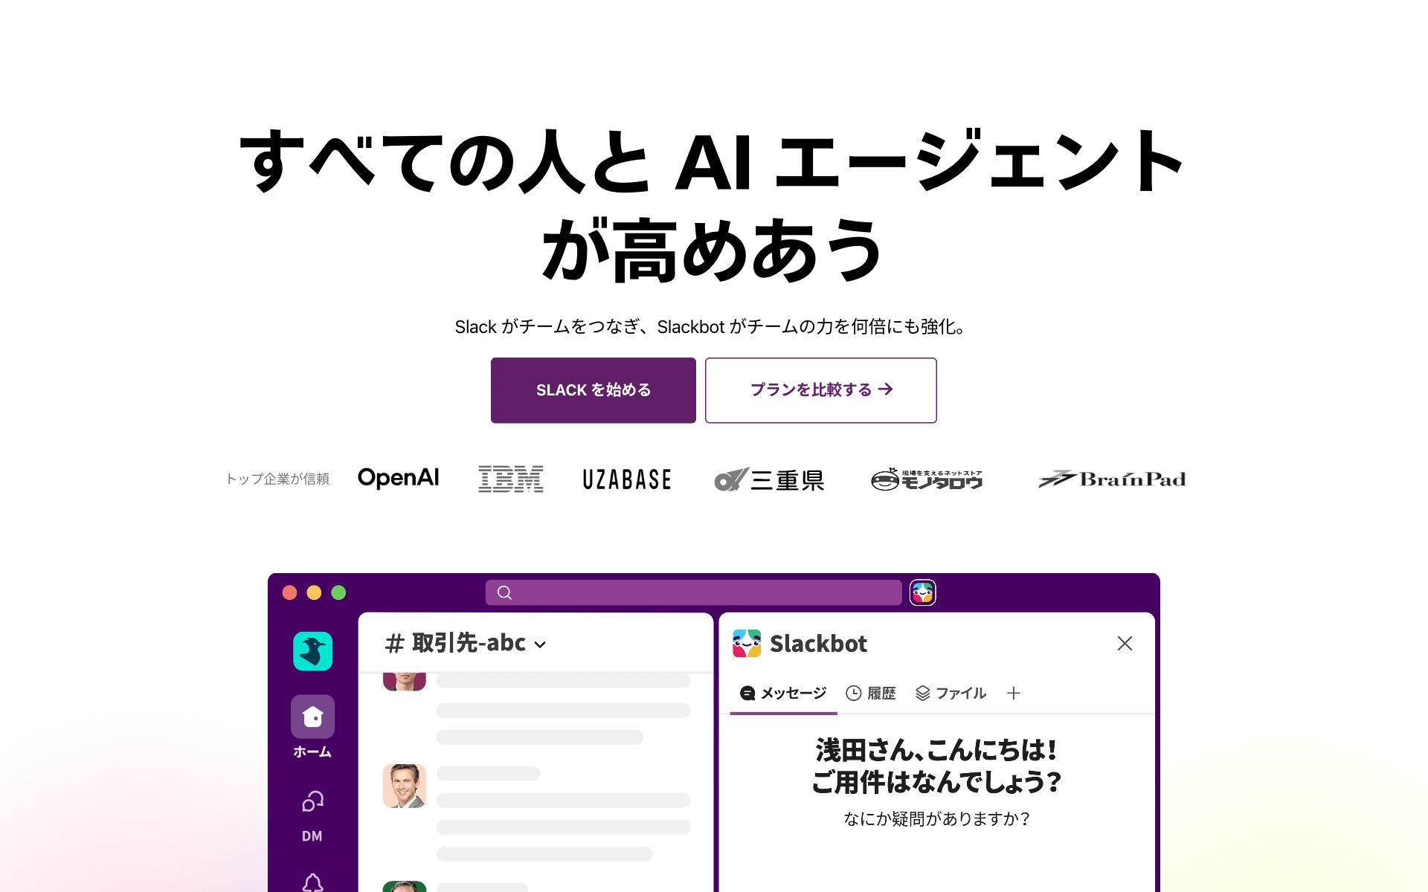Image resolution: width=1428 pixels, height=892 pixels.
Task: Click the # 取引先-abc channel title
Action: [x=456, y=643]
